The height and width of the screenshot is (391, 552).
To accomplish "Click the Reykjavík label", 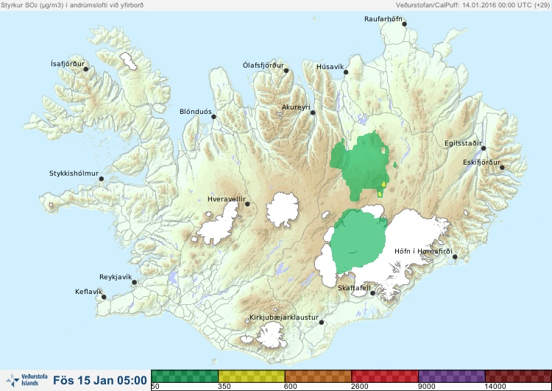I will (116, 277).
